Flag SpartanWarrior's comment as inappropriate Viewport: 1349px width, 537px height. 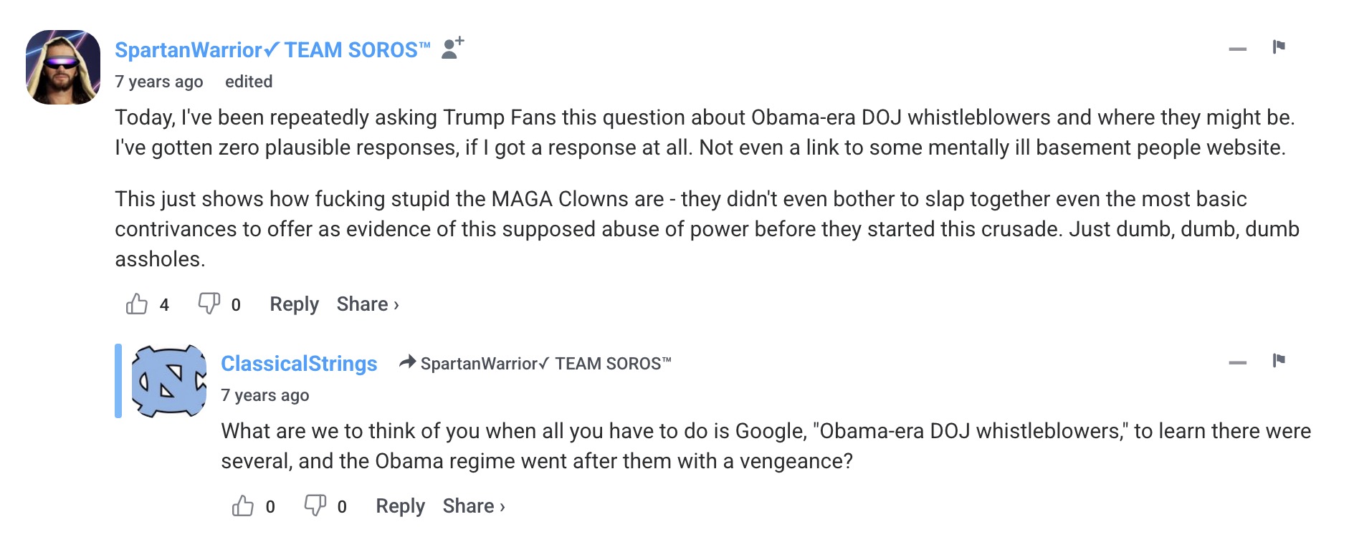click(x=1279, y=47)
